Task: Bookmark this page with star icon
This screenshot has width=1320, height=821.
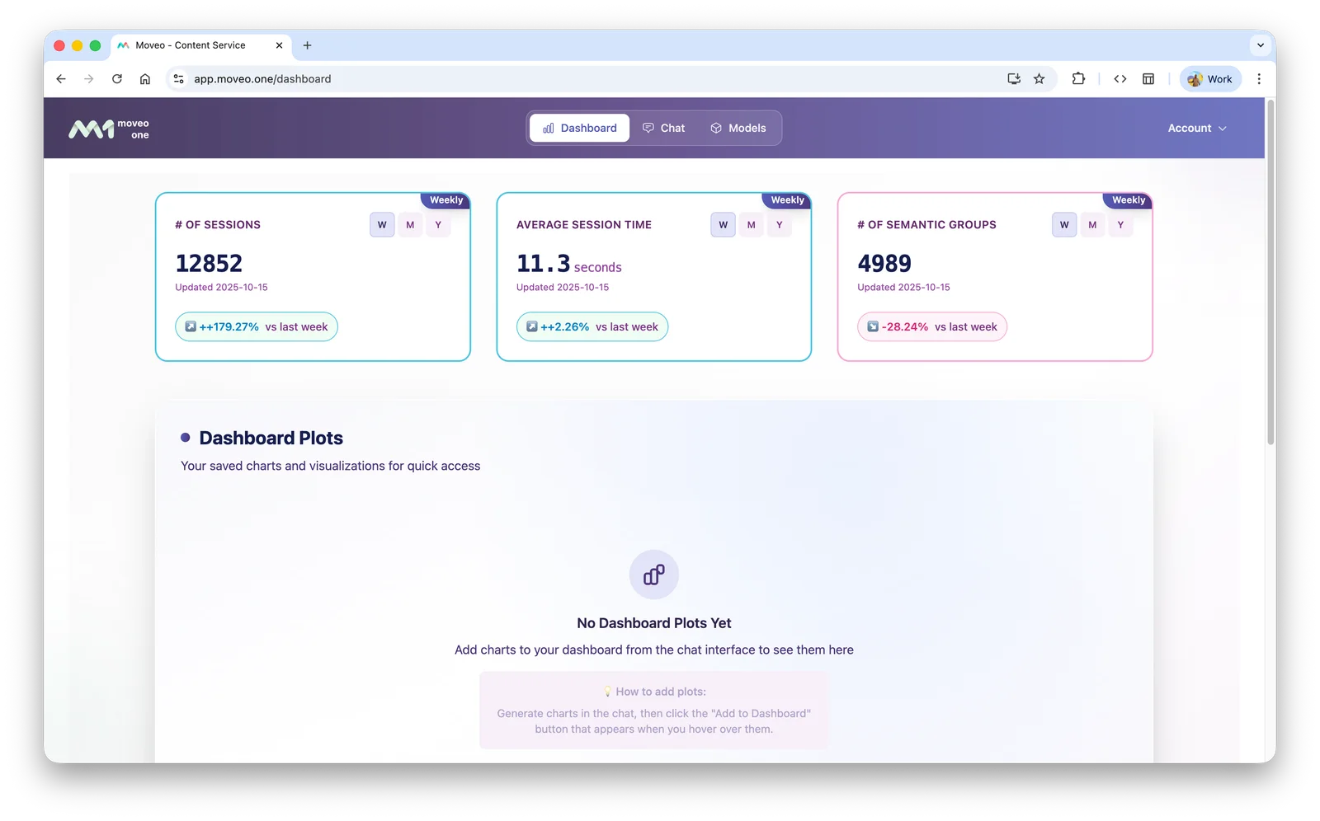Action: [1039, 79]
